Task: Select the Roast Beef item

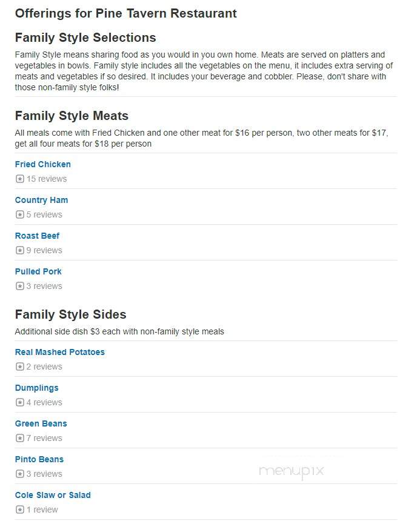Action: [37, 236]
